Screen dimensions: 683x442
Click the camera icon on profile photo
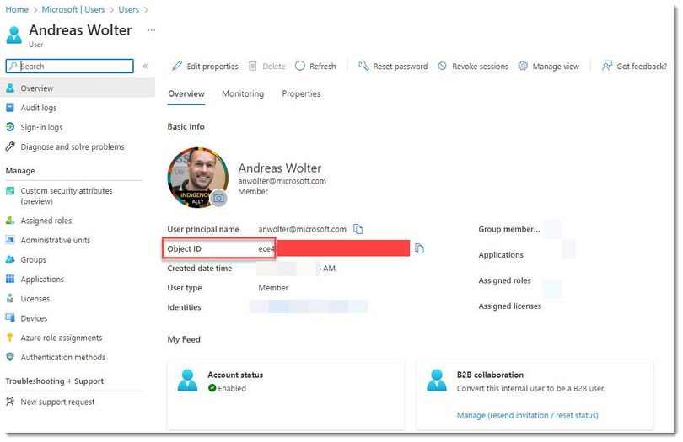218,199
